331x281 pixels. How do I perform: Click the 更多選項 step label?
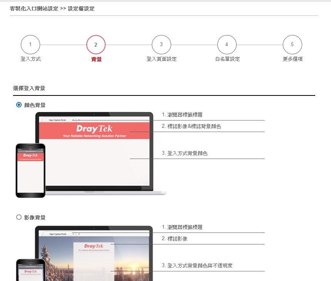tap(292, 59)
